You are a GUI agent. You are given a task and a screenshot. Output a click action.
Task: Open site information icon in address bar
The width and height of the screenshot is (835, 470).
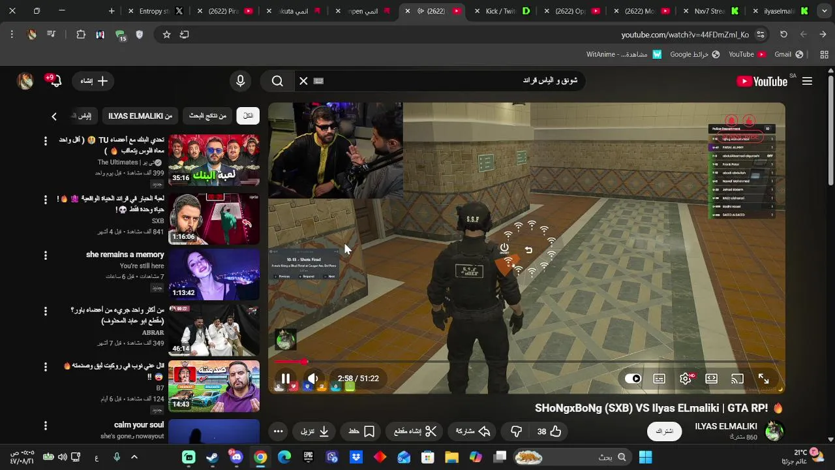pyautogui.click(x=760, y=35)
